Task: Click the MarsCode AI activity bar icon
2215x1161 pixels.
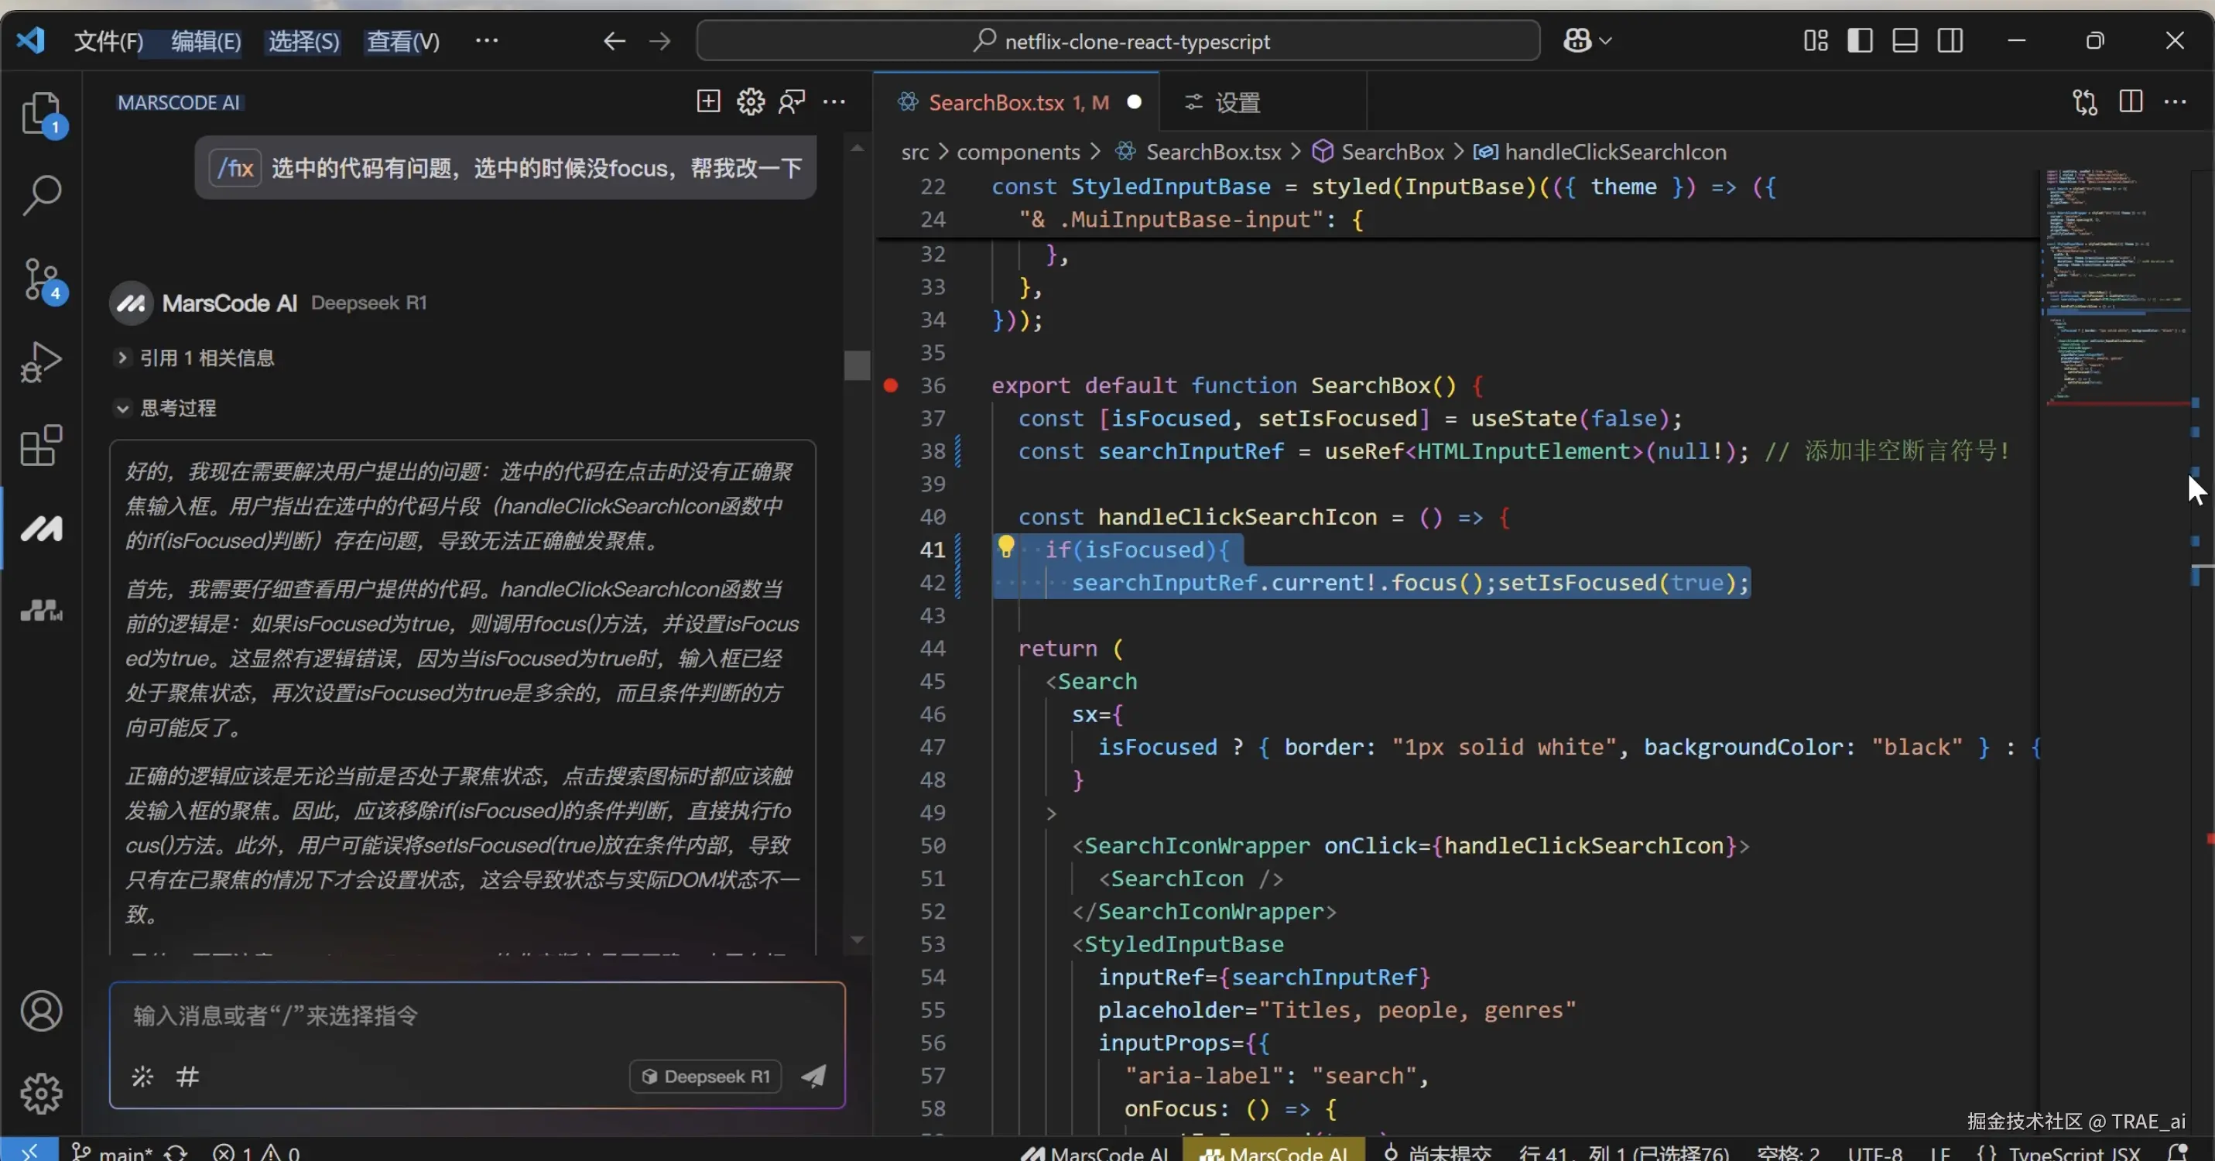Action: coord(41,528)
